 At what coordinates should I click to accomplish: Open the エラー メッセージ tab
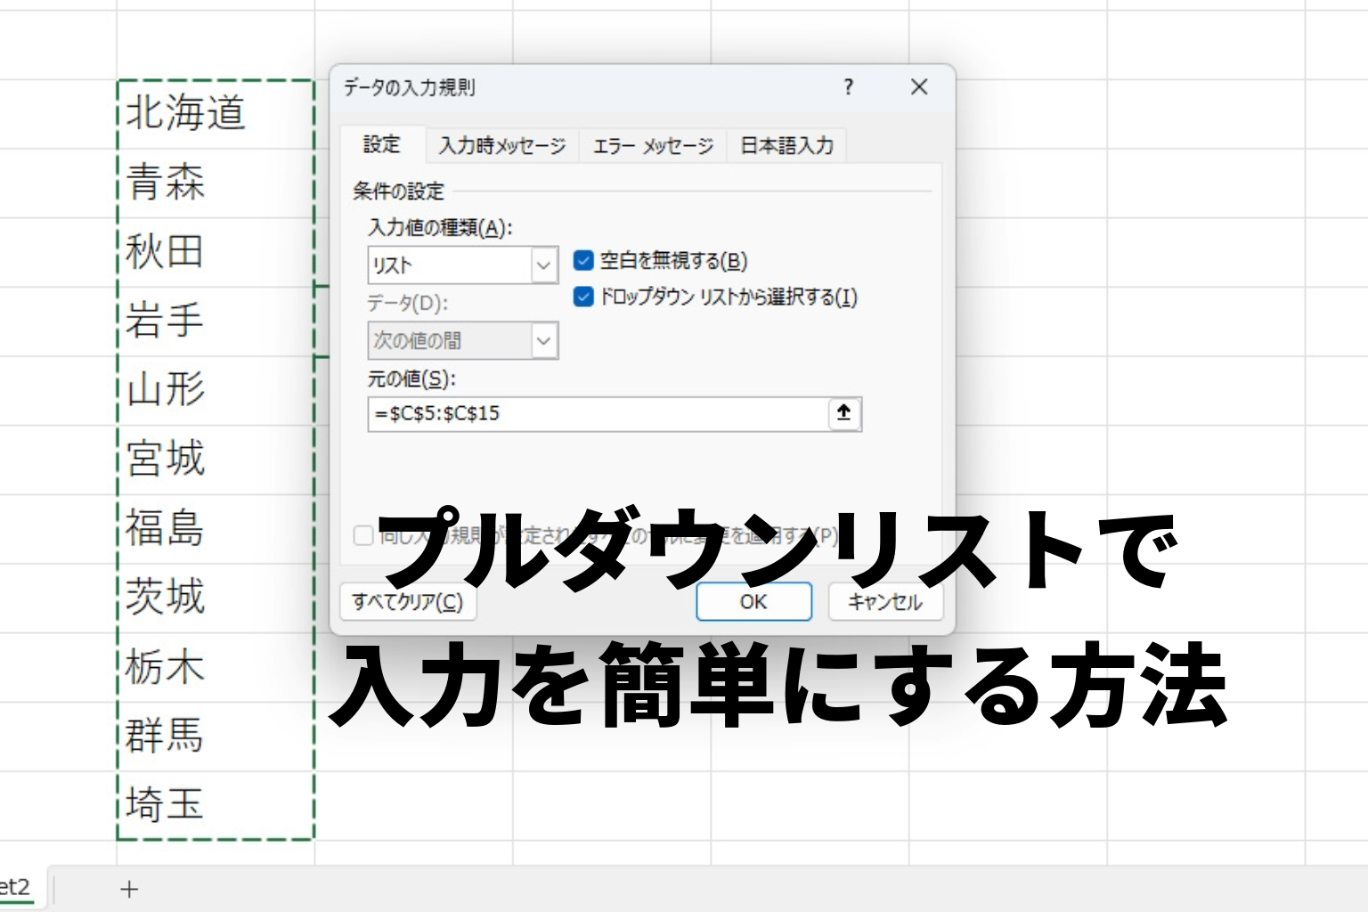click(653, 145)
